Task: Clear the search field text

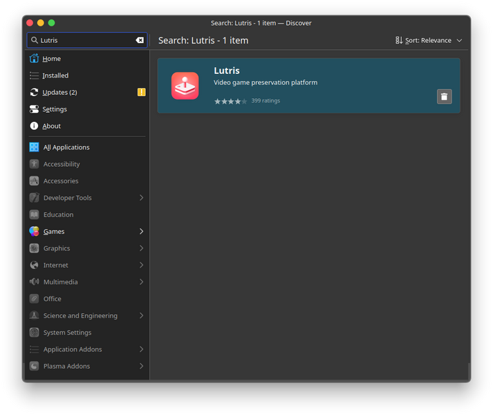Action: (140, 40)
